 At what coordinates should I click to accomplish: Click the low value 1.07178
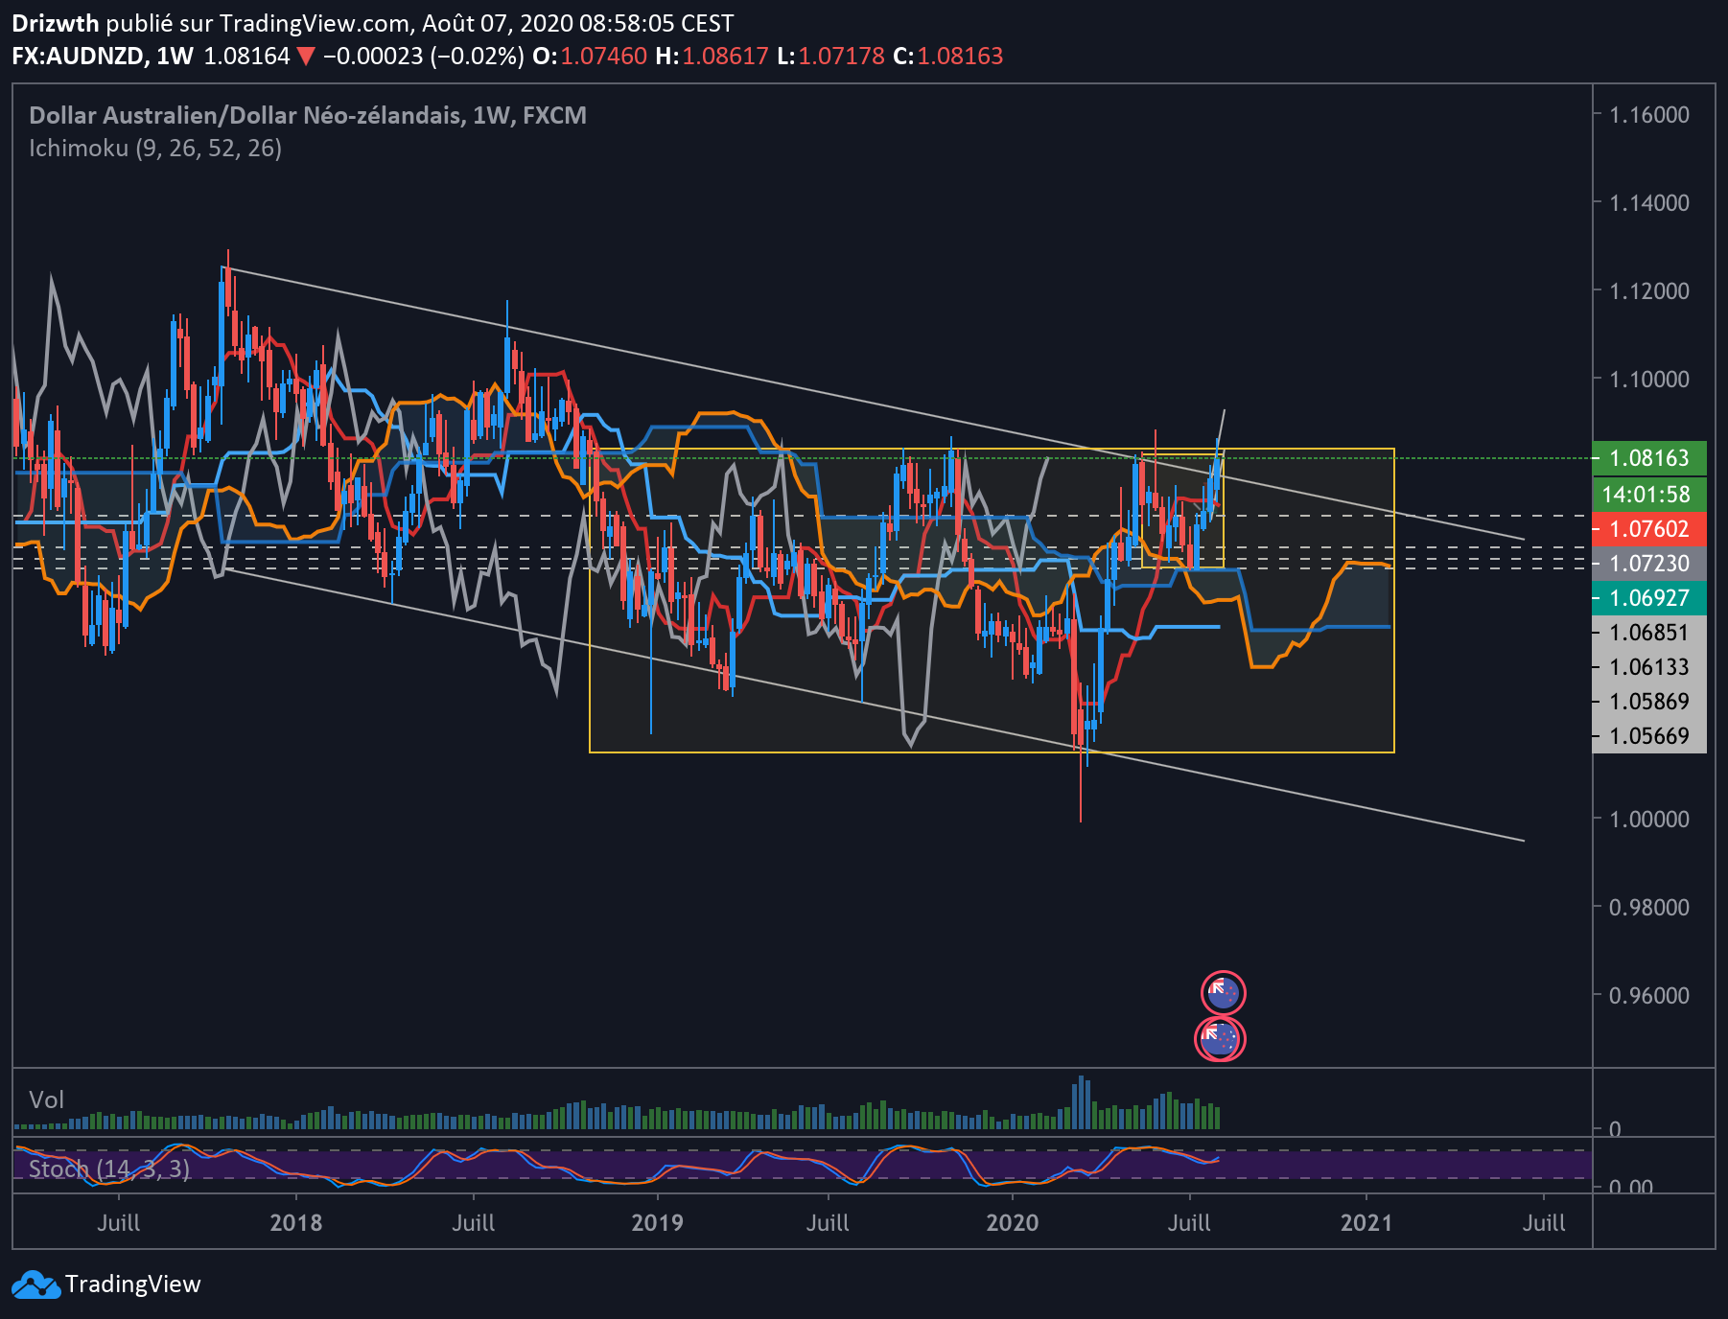coord(841,57)
